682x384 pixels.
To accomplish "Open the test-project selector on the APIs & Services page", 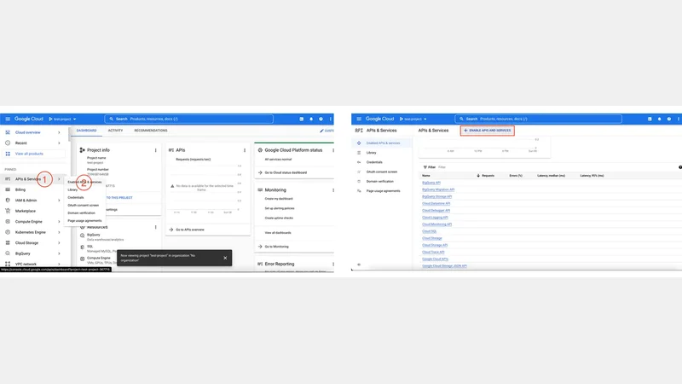I will coord(413,119).
